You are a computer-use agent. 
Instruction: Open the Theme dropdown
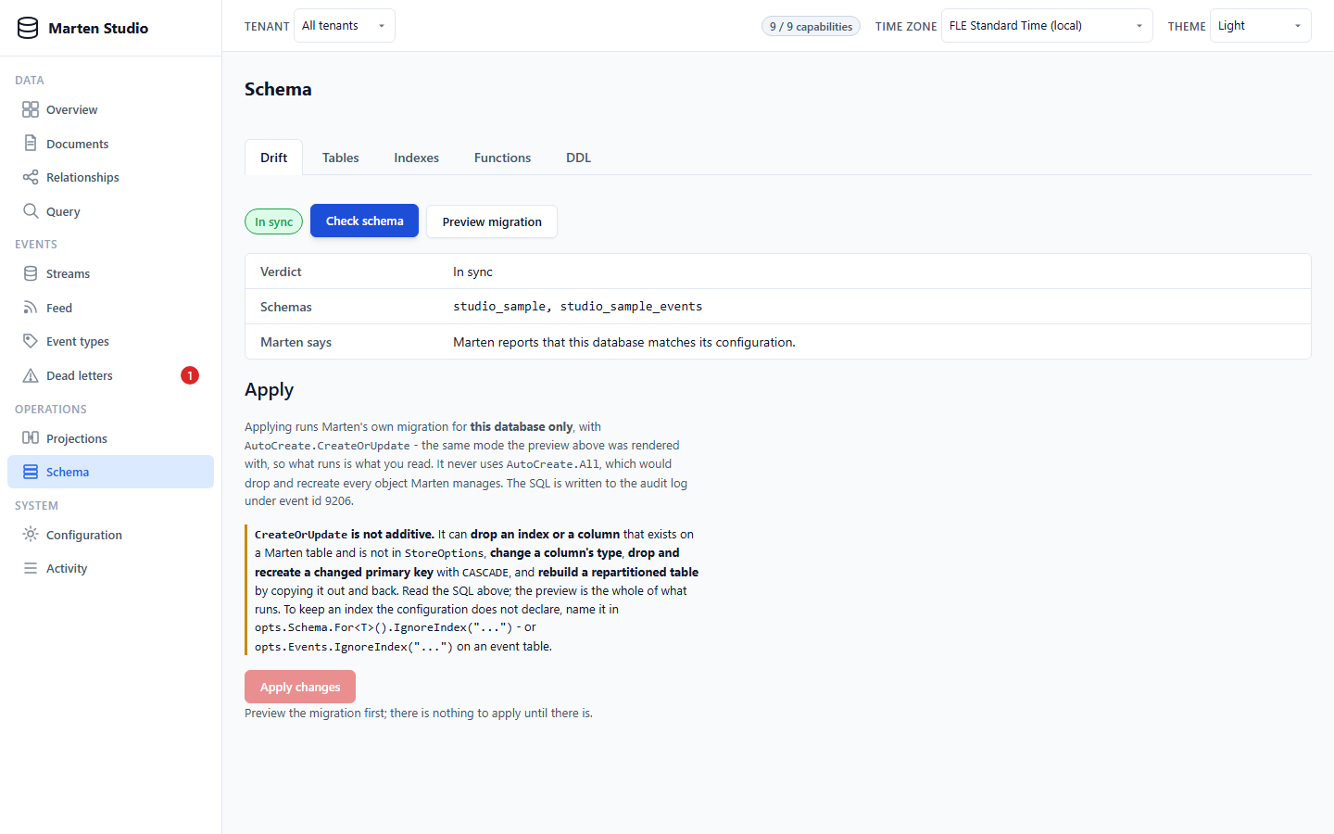(x=1261, y=26)
